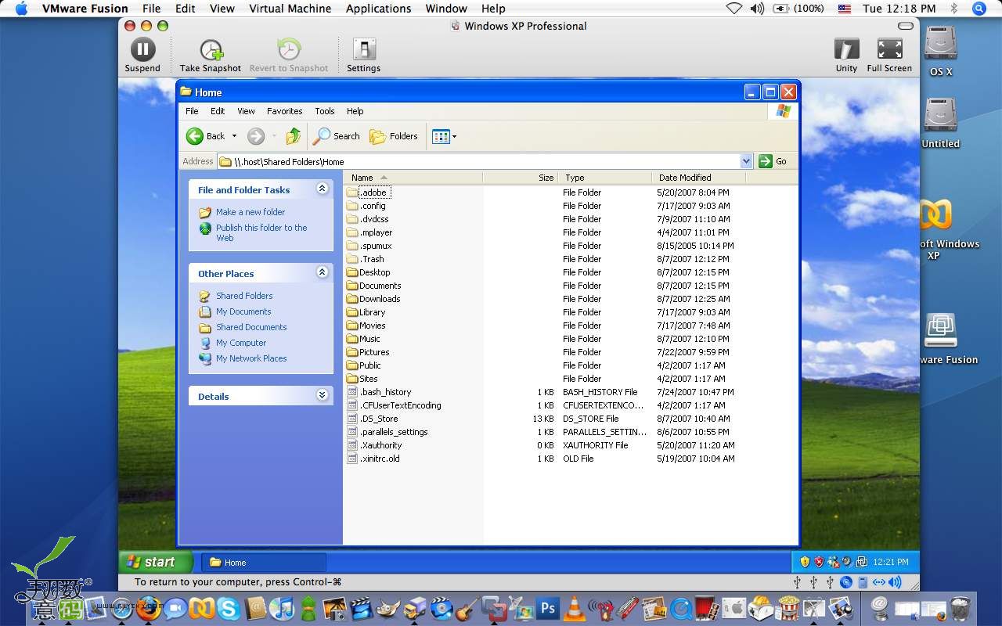Open Explorer's File menu

tap(192, 111)
